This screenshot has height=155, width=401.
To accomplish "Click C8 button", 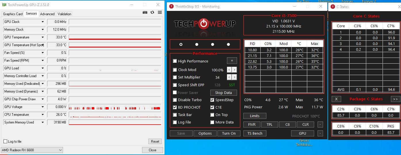I will click(287, 124).
